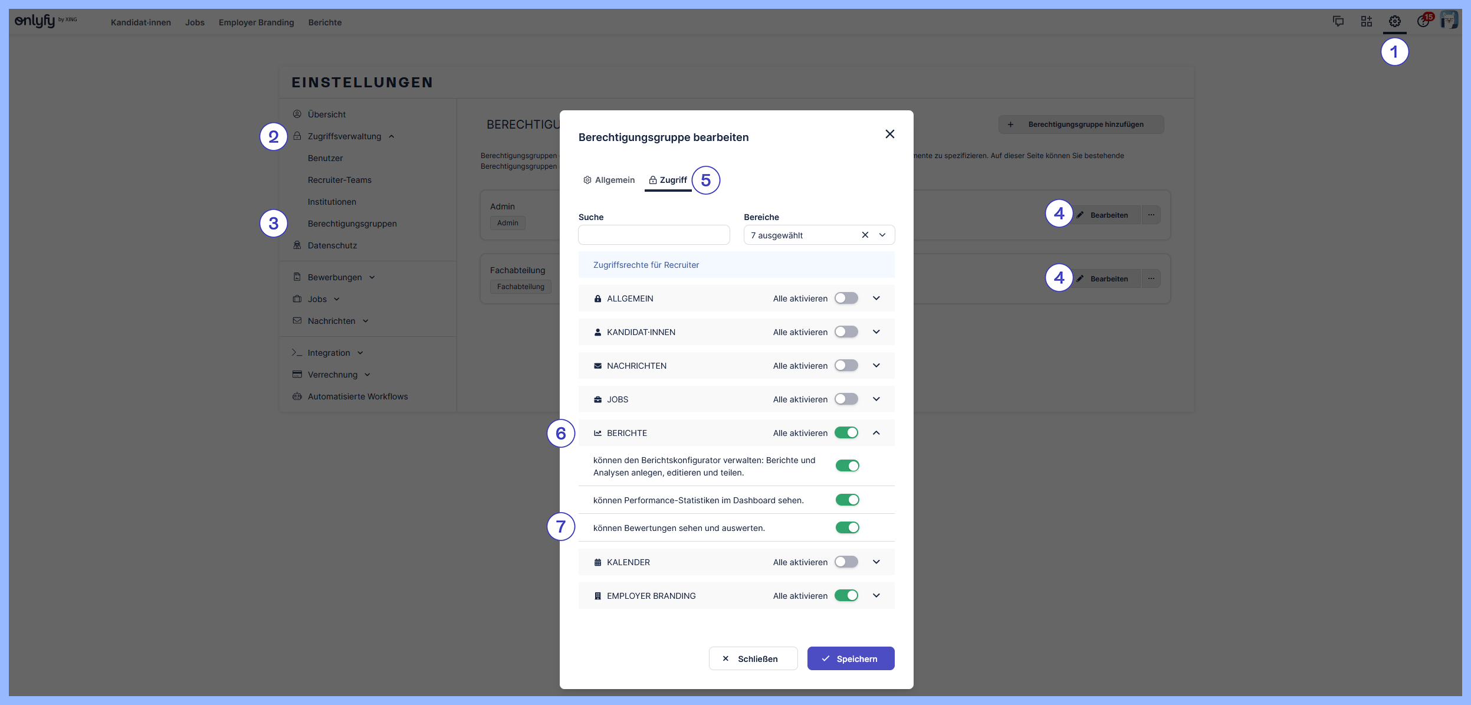Image resolution: width=1471 pixels, height=705 pixels.
Task: Click the Zugriffsrechte für Recruiter link
Action: [646, 264]
